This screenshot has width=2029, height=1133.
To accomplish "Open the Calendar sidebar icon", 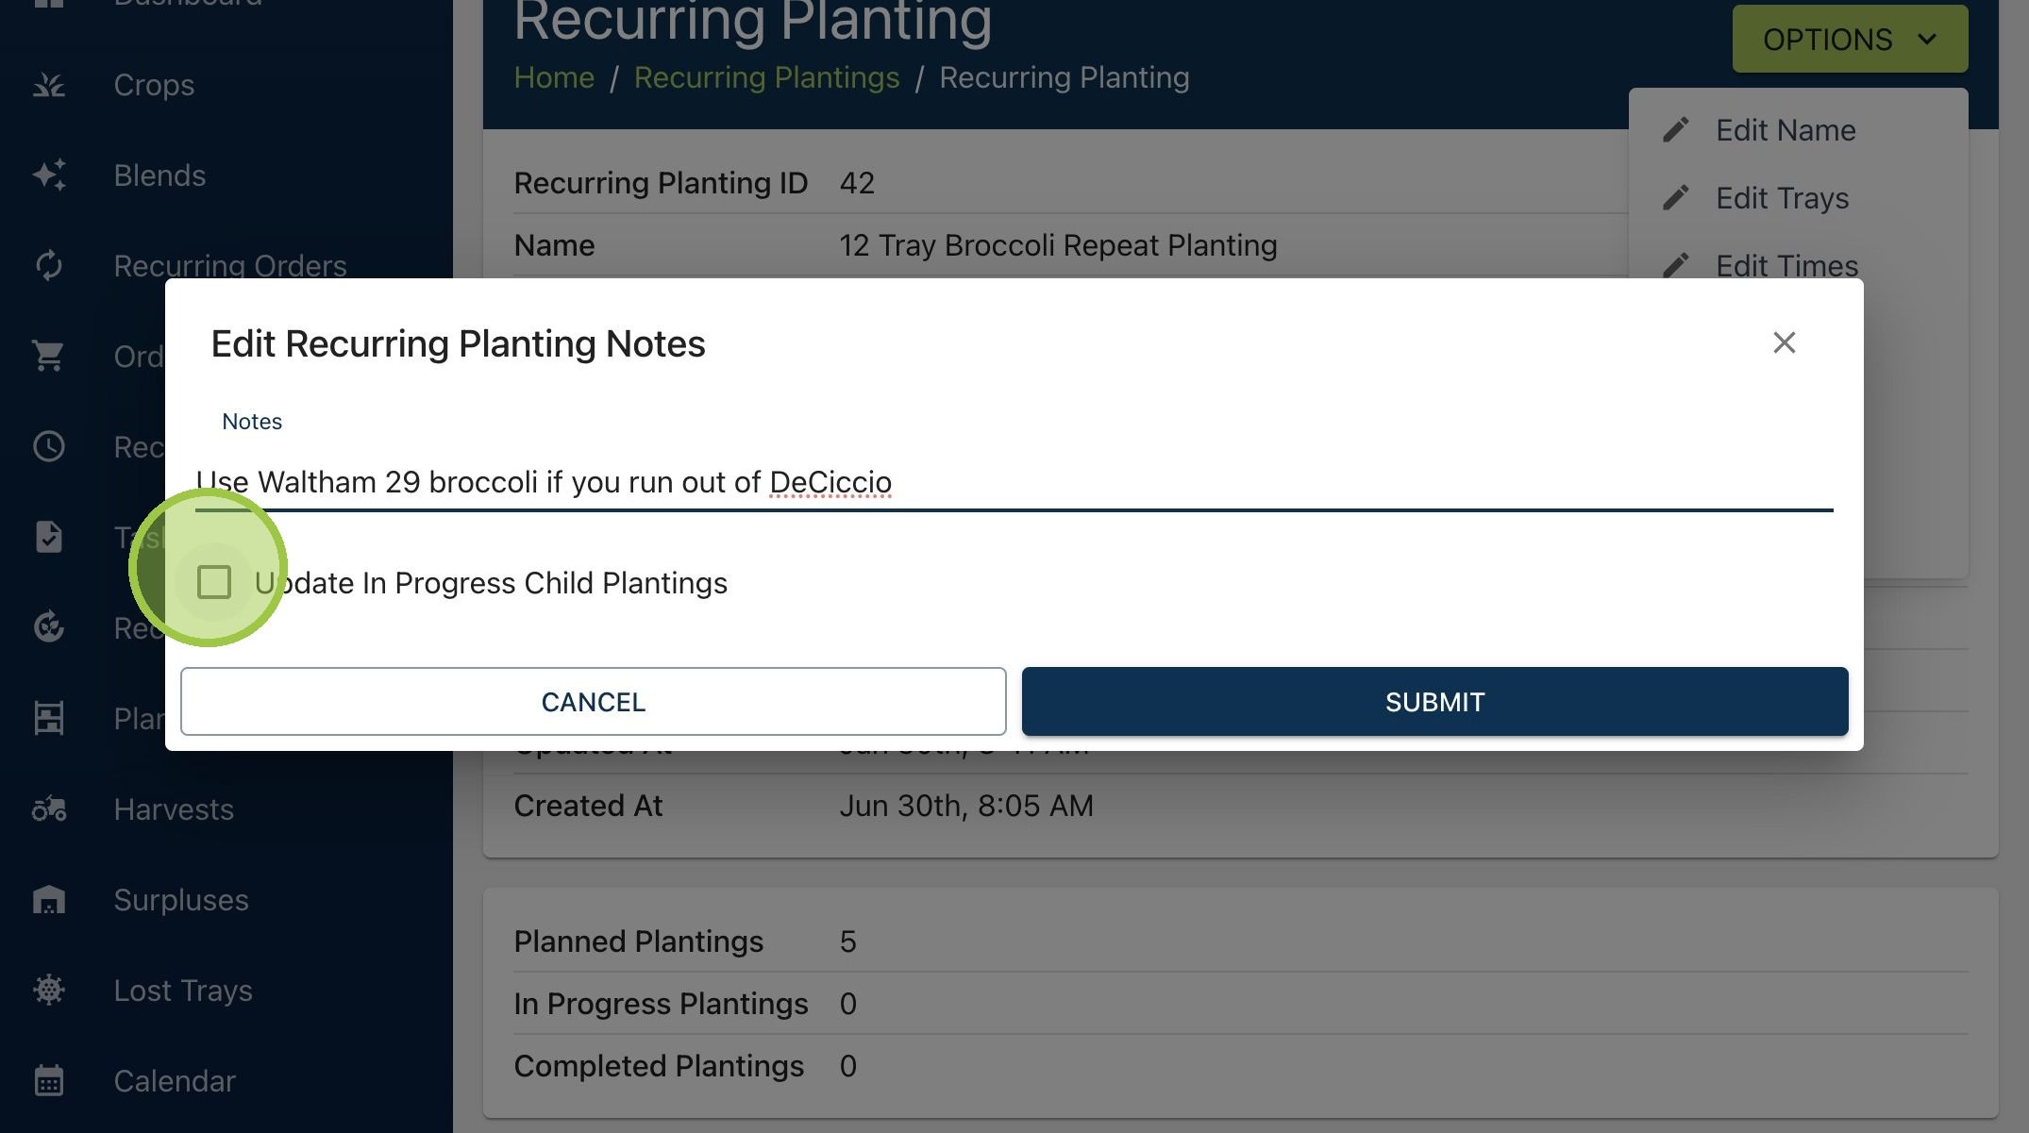I will pos(48,1081).
